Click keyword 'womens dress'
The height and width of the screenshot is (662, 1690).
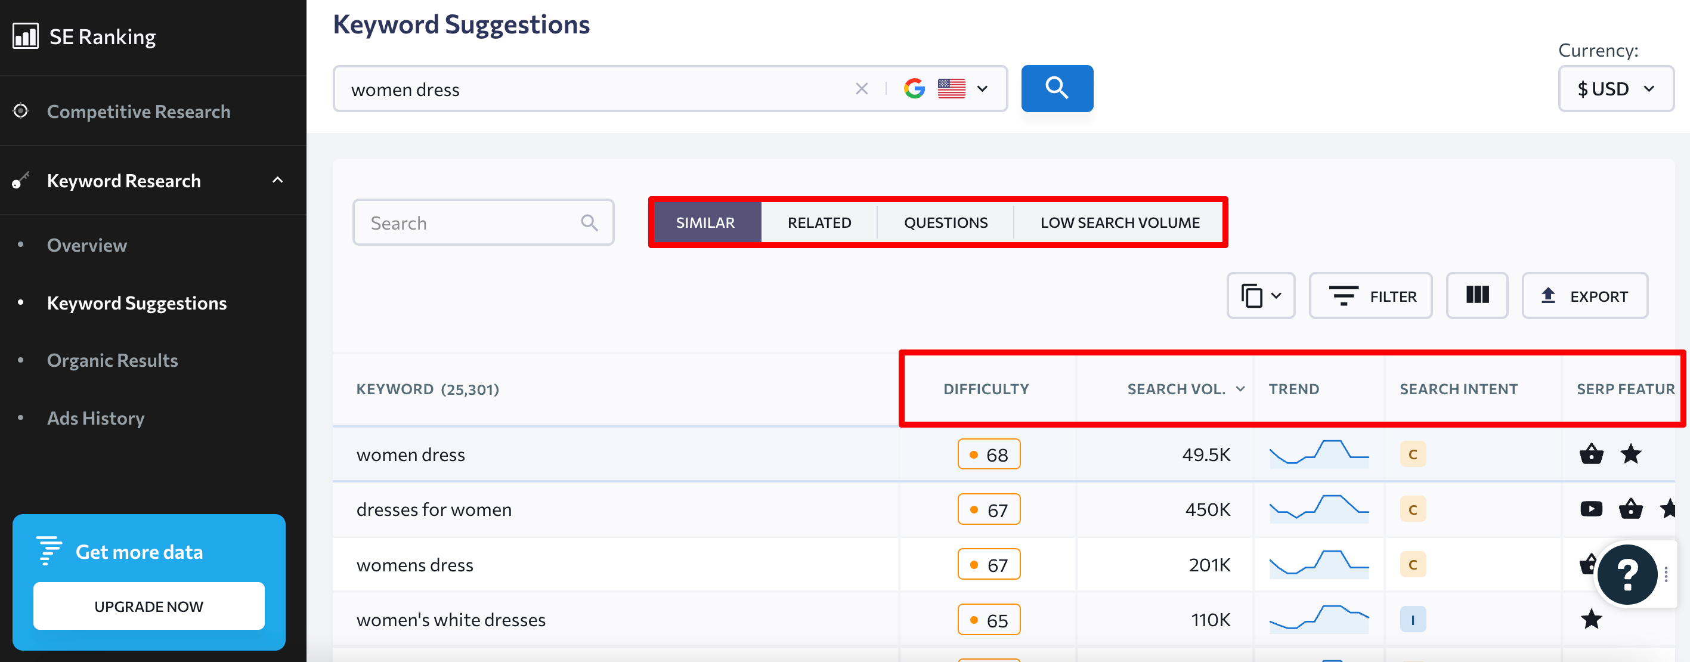[414, 564]
